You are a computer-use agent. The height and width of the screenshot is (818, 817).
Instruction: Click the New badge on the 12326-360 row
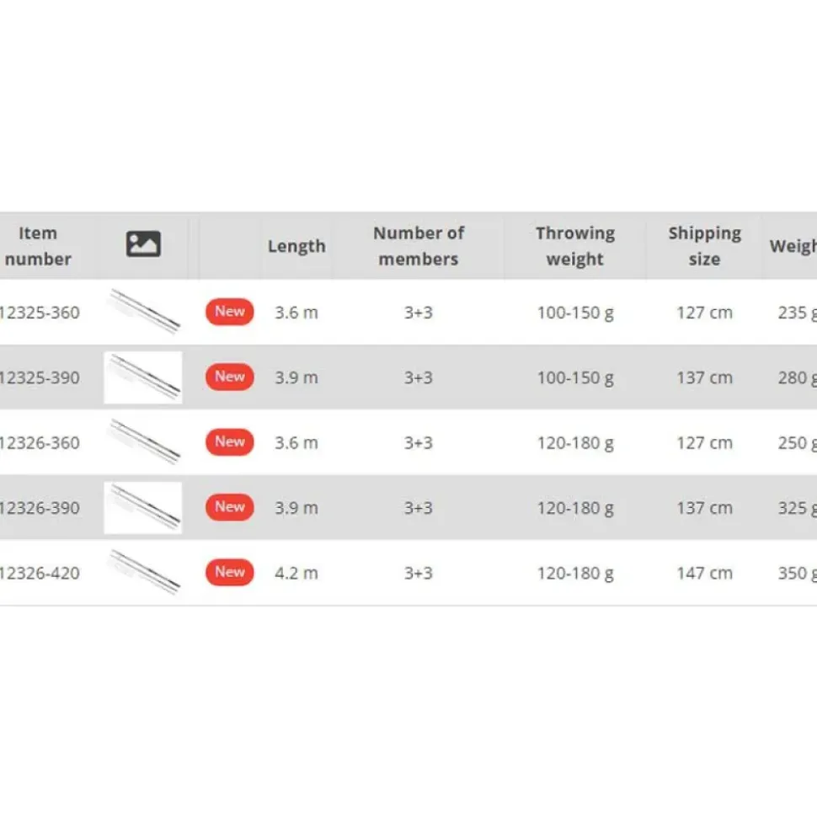tap(230, 442)
